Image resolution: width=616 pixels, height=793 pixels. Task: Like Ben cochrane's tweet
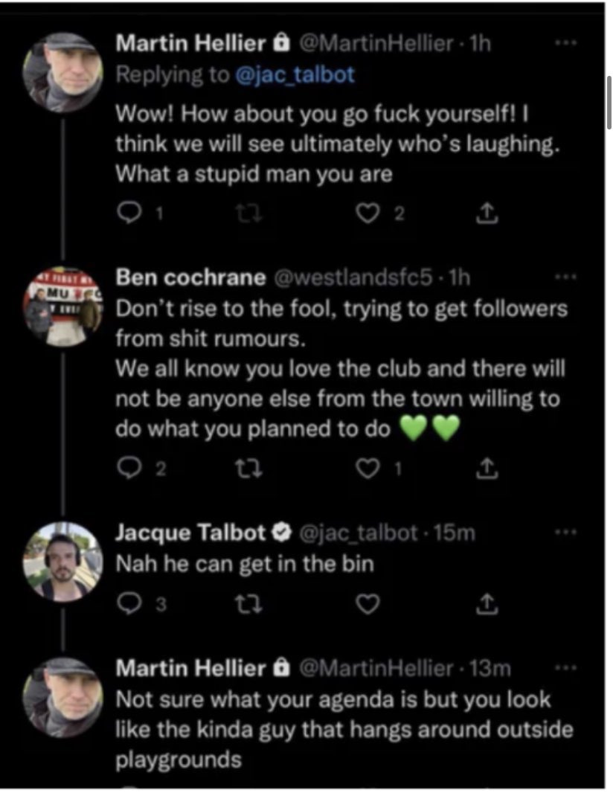[367, 467]
